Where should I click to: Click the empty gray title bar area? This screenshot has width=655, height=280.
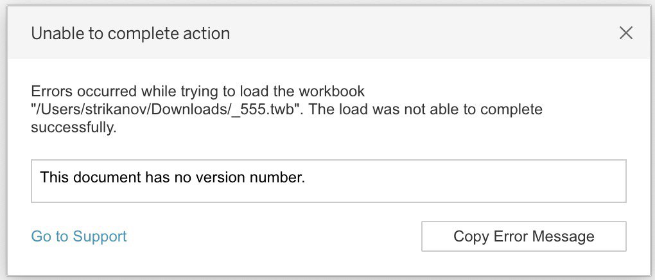tap(417, 33)
